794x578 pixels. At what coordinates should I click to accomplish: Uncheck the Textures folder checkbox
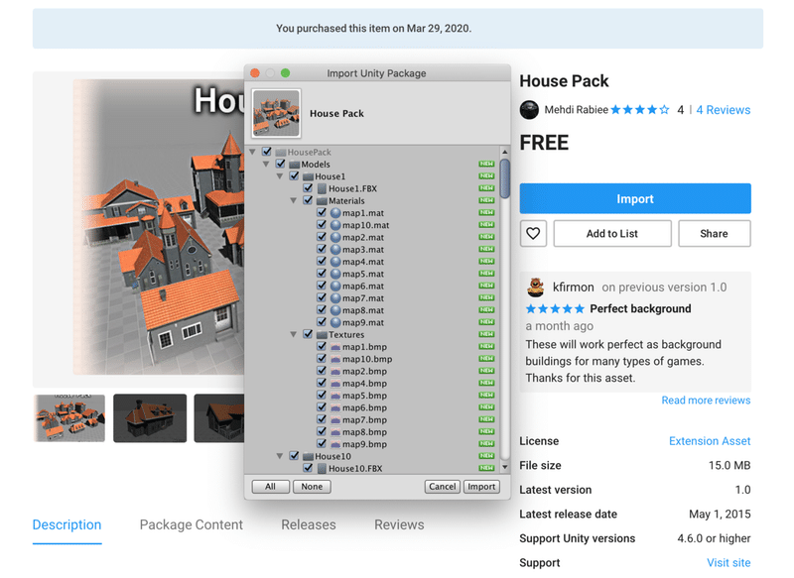308,334
